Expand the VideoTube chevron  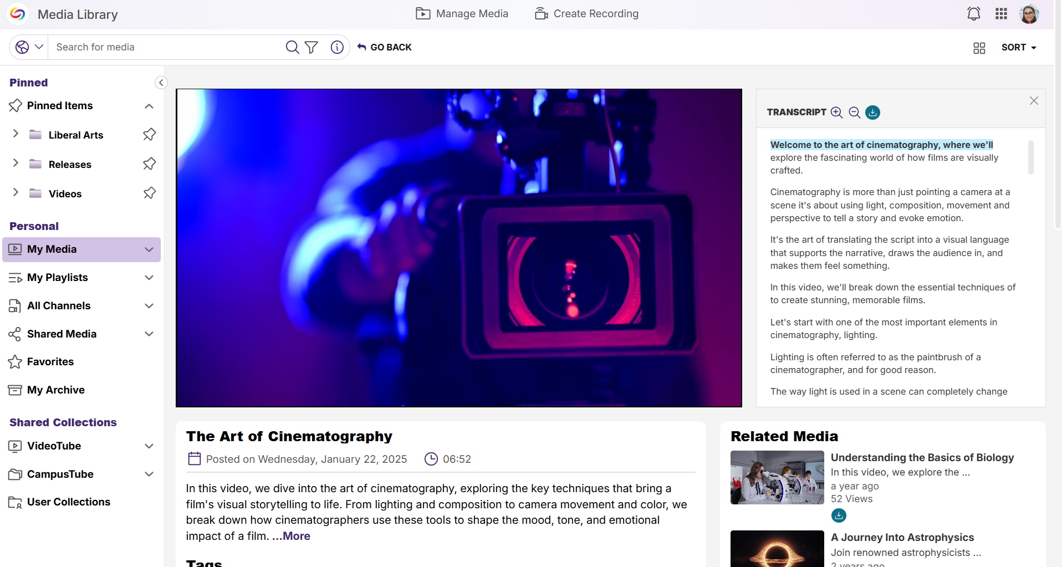click(x=149, y=446)
